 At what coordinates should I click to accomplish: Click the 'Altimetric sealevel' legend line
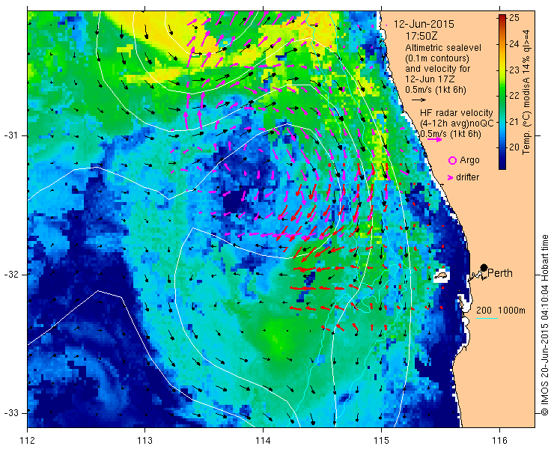443,47
